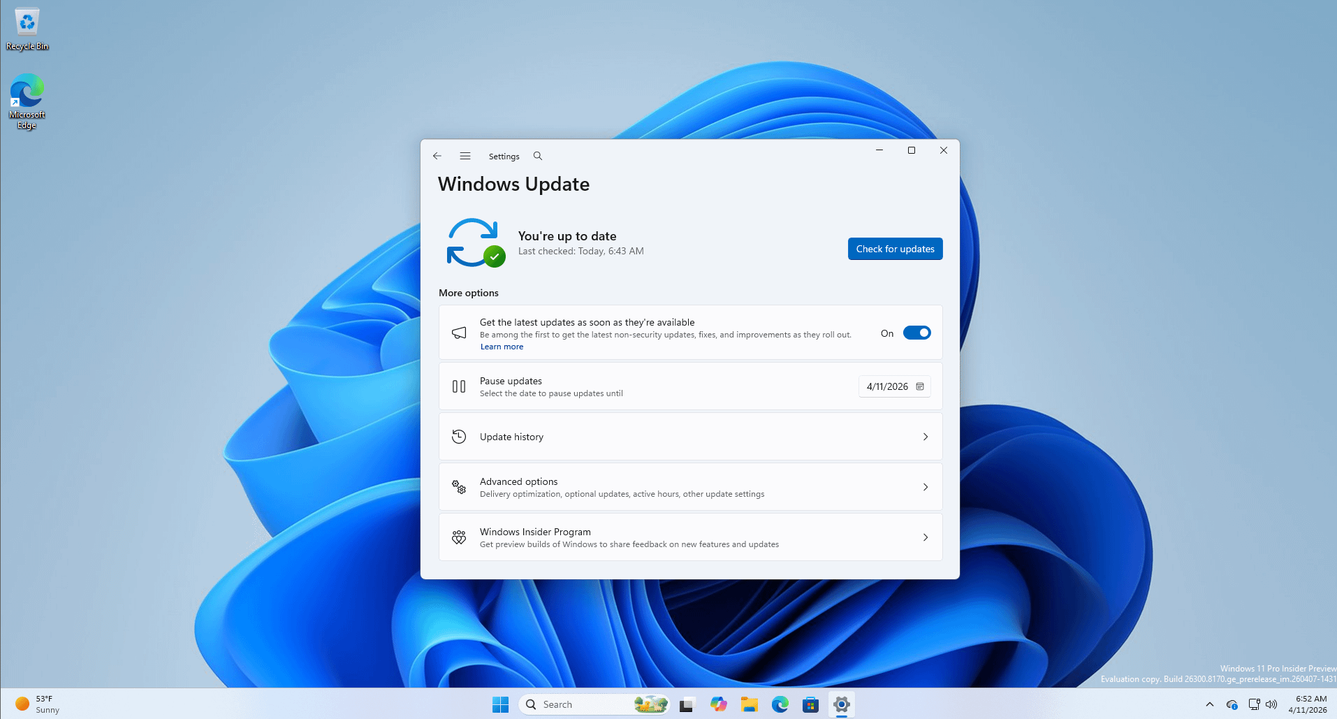Click the back arrow in Settings
The width and height of the screenshot is (1337, 719).
tap(437, 156)
